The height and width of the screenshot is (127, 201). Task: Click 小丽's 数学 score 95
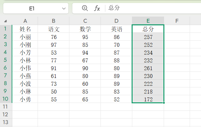pyautogui.click(x=85, y=37)
